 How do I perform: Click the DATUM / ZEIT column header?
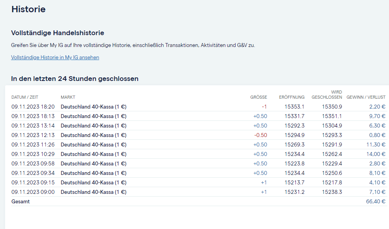(25, 97)
